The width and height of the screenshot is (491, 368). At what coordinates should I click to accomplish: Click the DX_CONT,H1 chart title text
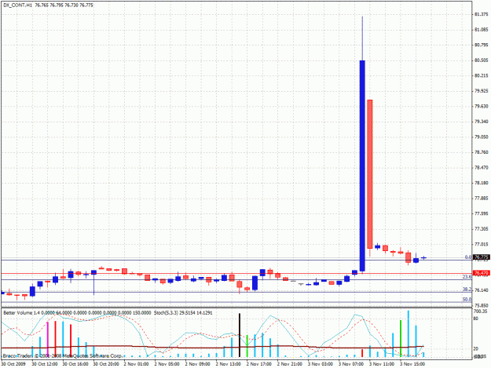coord(17,5)
